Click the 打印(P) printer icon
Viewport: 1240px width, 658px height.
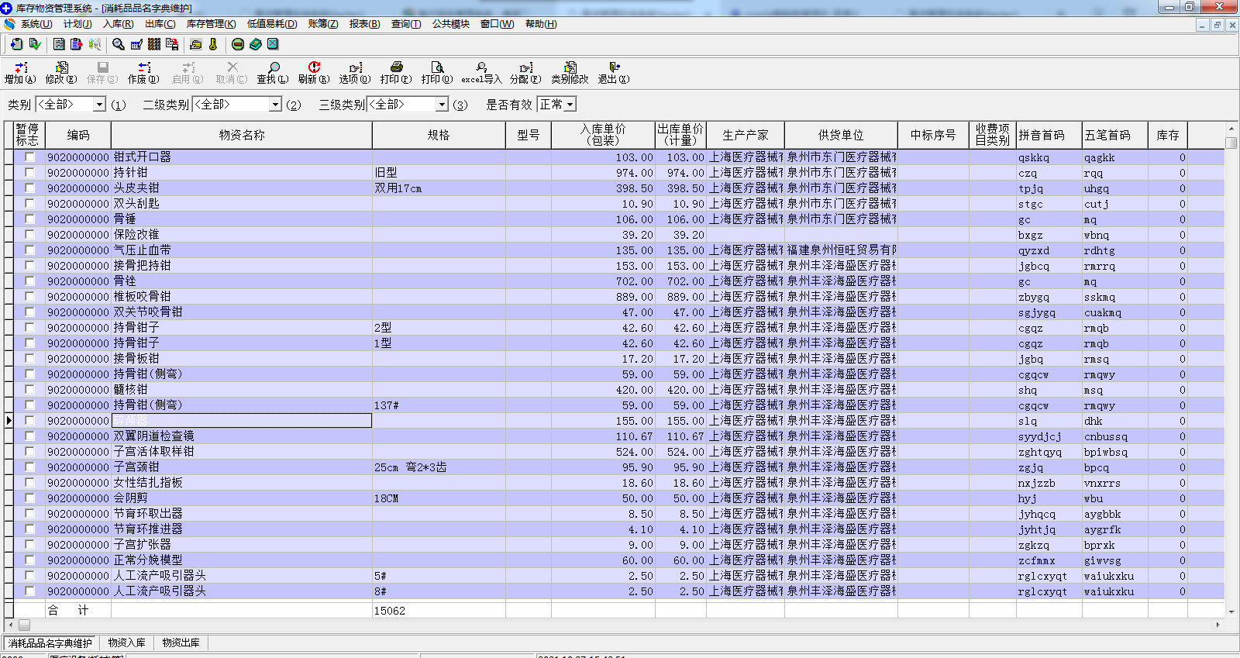point(396,73)
